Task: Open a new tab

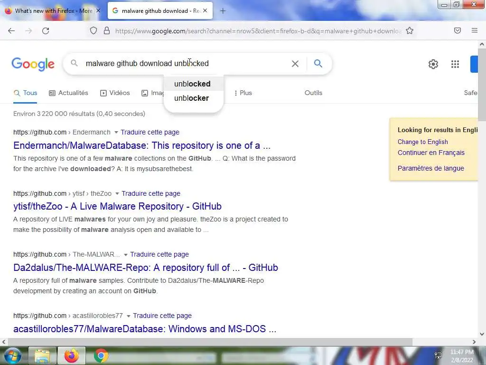Action: click(223, 11)
